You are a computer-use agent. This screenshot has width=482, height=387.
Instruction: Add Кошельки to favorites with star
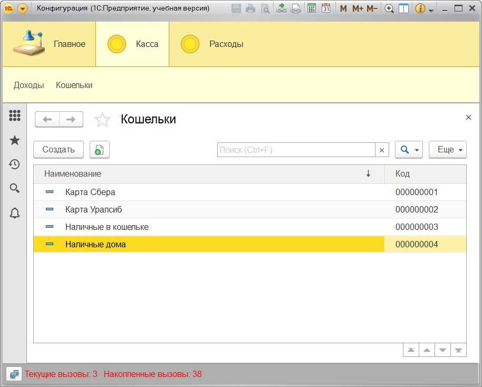coord(102,120)
